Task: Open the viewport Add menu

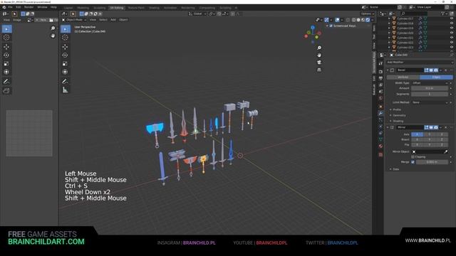Action: (x=113, y=20)
